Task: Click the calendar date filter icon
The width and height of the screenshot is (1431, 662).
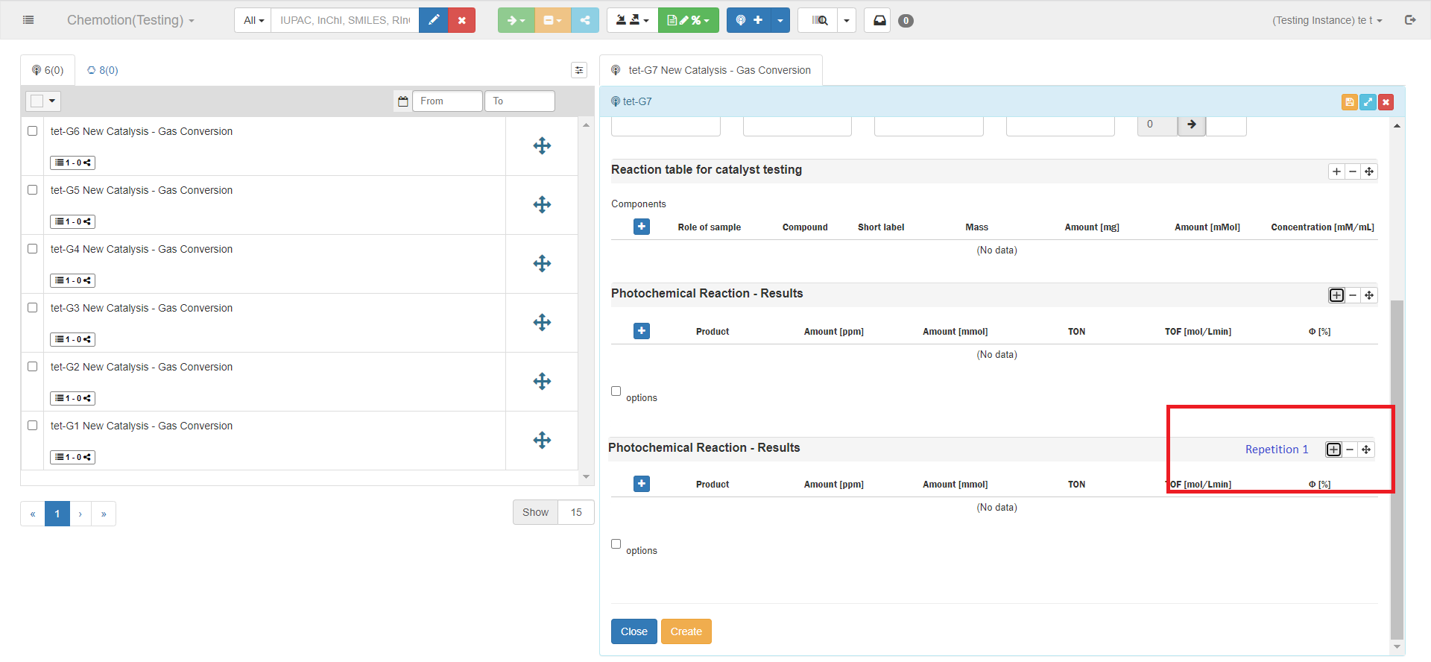Action: click(403, 101)
